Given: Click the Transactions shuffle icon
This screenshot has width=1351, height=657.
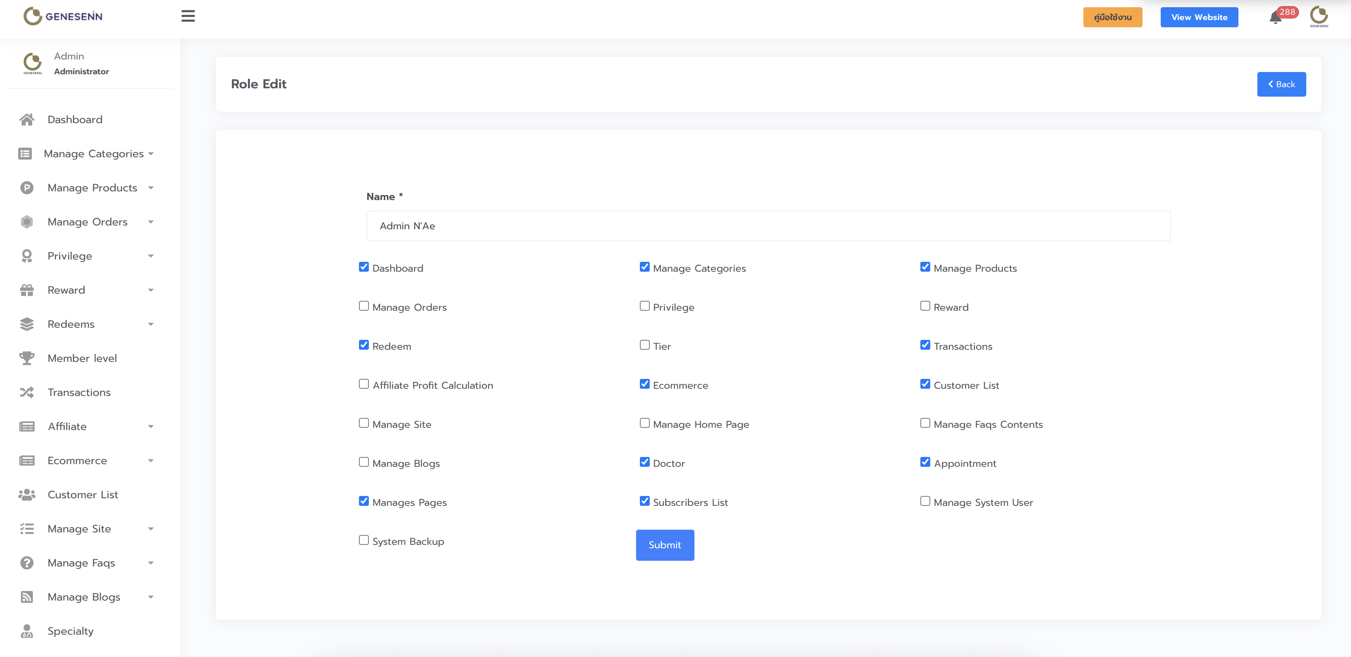Looking at the screenshot, I should pyautogui.click(x=27, y=392).
